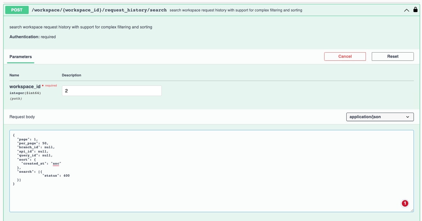Click the Description column header
422x221 pixels.
pos(71,75)
